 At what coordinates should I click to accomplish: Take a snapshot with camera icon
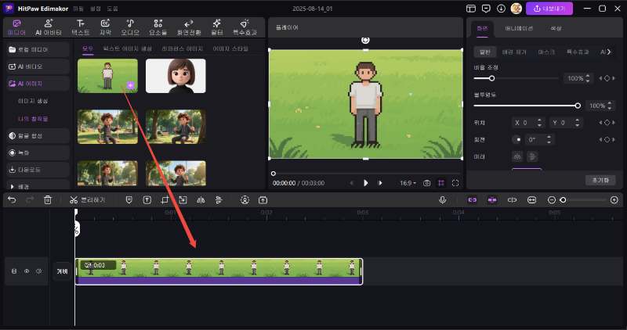click(x=427, y=183)
